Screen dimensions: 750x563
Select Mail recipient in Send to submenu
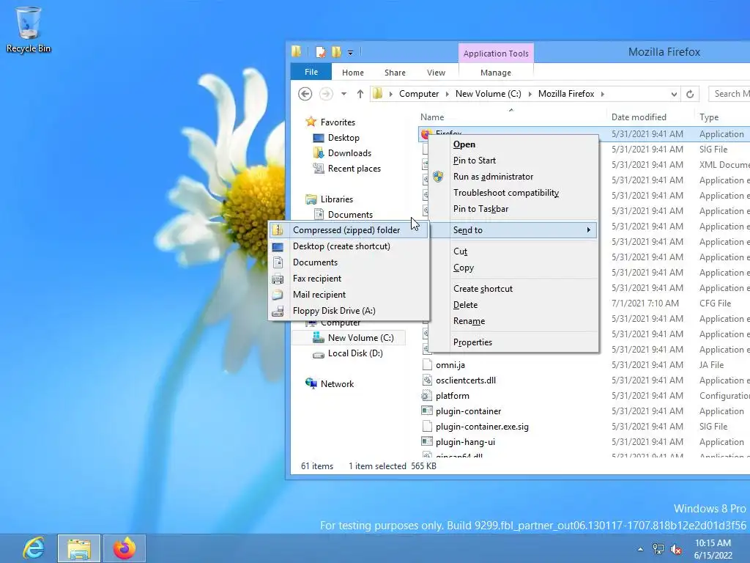pos(348,295)
